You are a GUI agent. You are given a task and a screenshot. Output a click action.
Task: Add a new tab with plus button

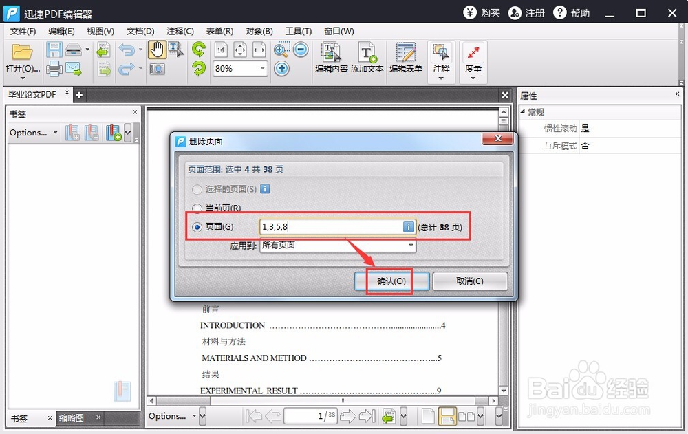coord(79,95)
